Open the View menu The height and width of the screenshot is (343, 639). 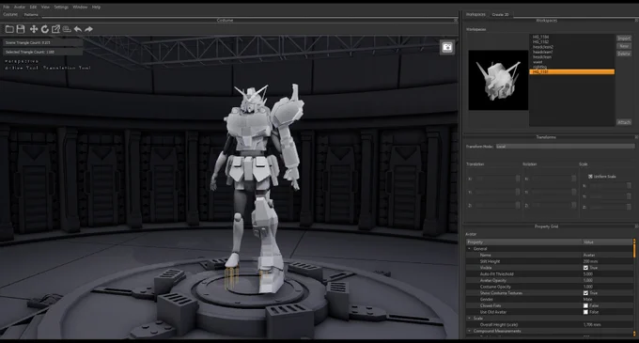click(x=45, y=7)
